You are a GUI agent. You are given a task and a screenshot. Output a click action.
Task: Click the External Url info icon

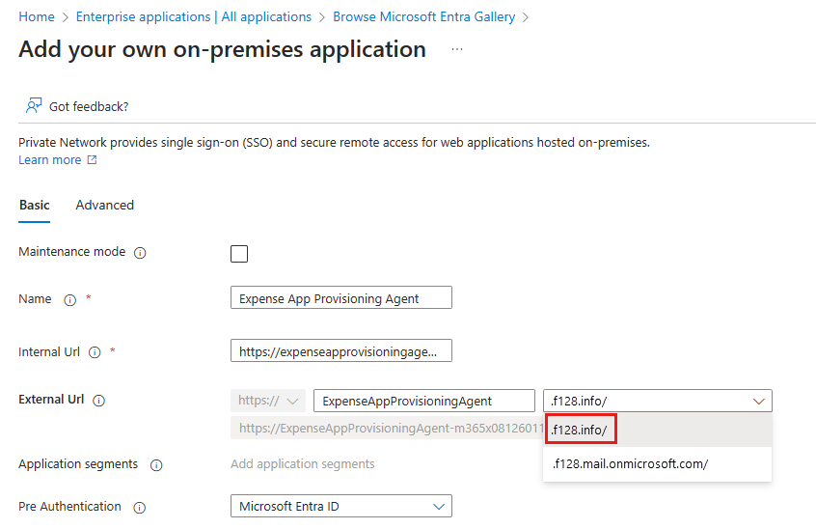click(98, 401)
